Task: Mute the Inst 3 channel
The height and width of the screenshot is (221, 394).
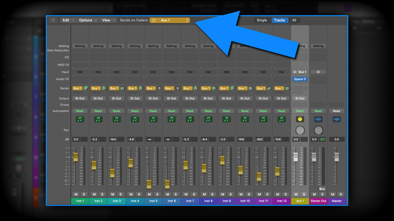Action: click(112, 194)
